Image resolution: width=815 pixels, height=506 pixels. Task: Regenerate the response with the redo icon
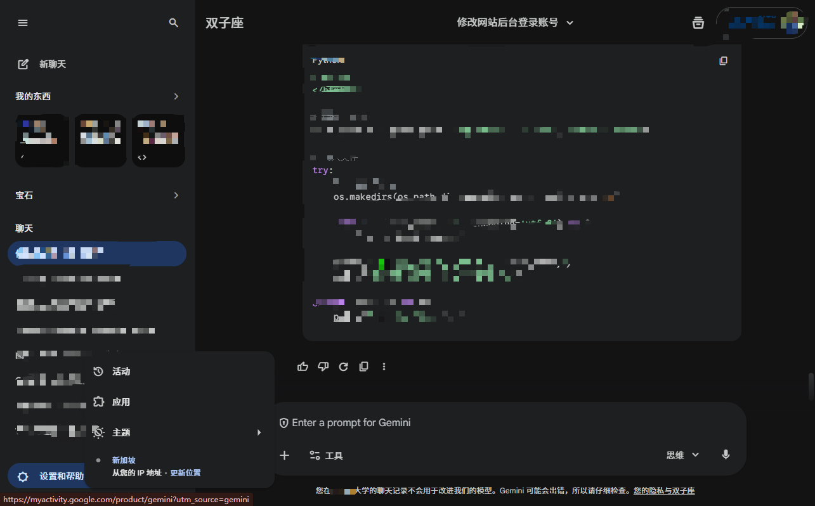(x=344, y=367)
